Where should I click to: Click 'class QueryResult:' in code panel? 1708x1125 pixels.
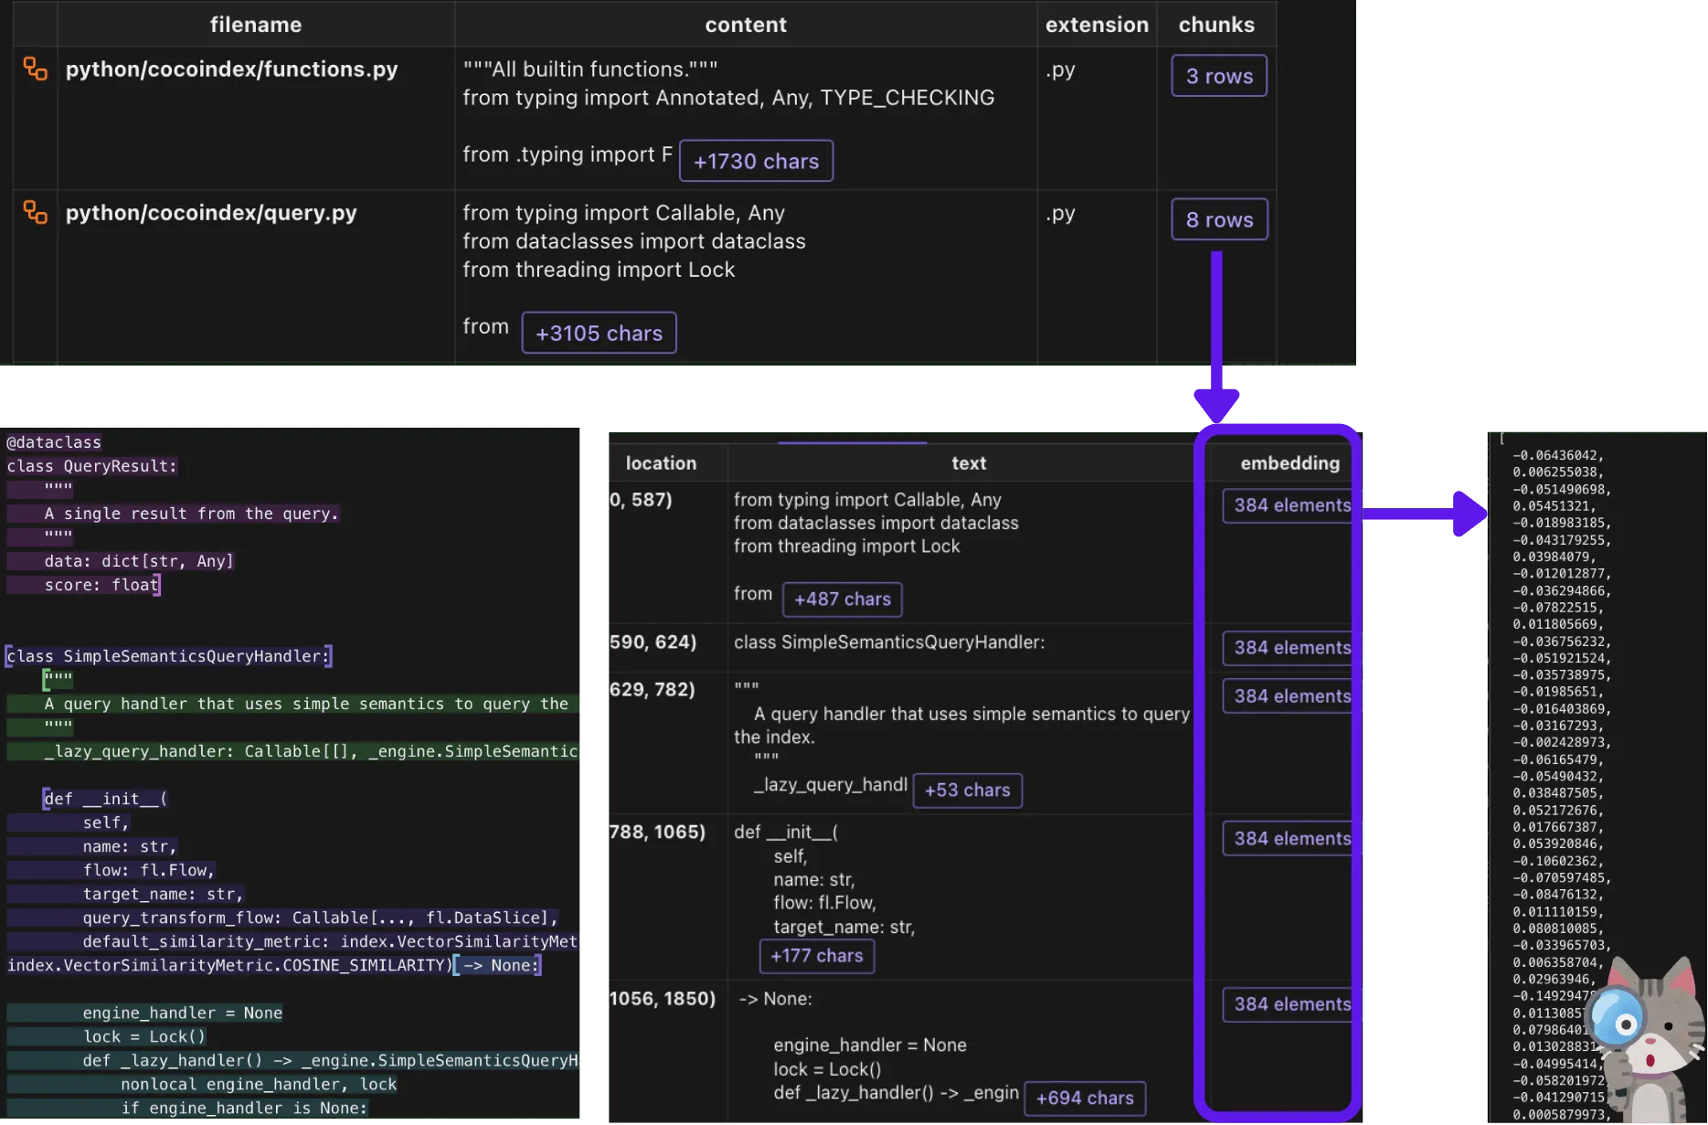point(92,466)
